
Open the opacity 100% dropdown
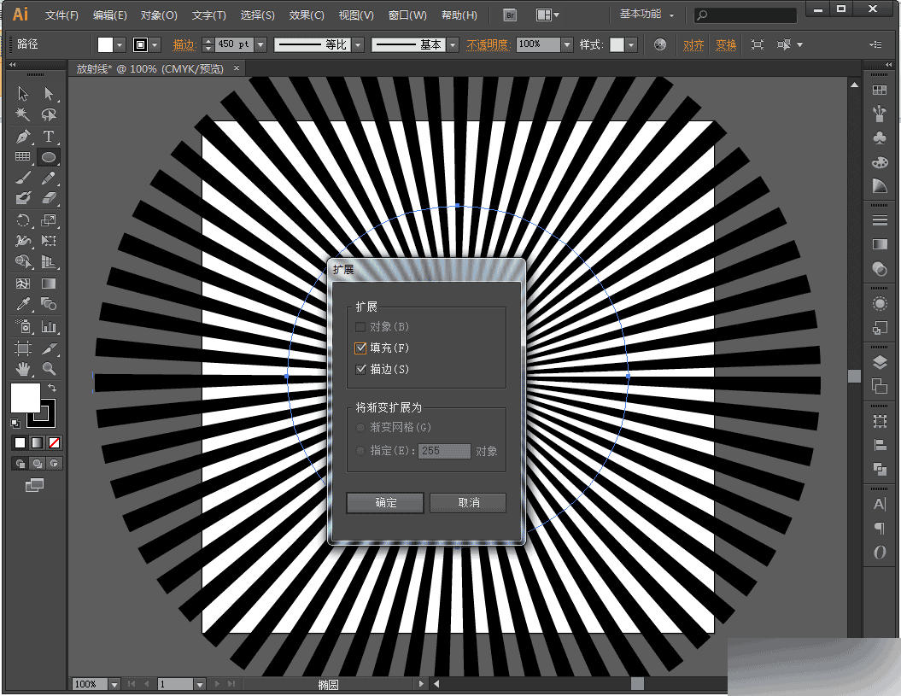[567, 44]
